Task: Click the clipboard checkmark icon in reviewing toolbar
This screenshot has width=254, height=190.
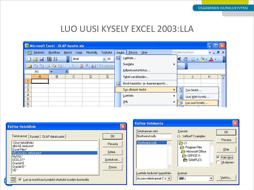Action: pos(81,66)
